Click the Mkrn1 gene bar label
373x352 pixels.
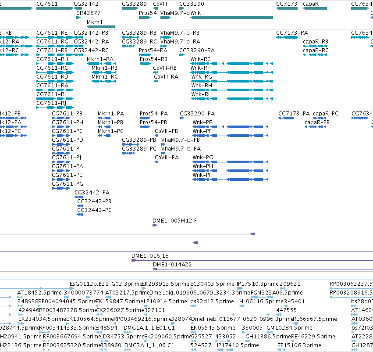(x=95, y=22)
